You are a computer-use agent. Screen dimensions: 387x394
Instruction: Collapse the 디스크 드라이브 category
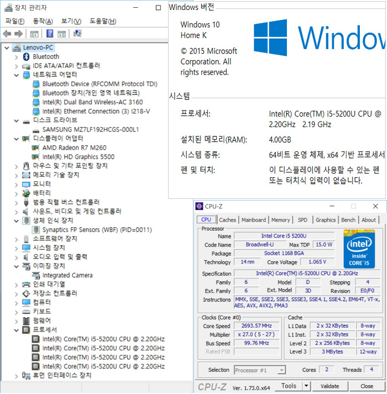17,120
